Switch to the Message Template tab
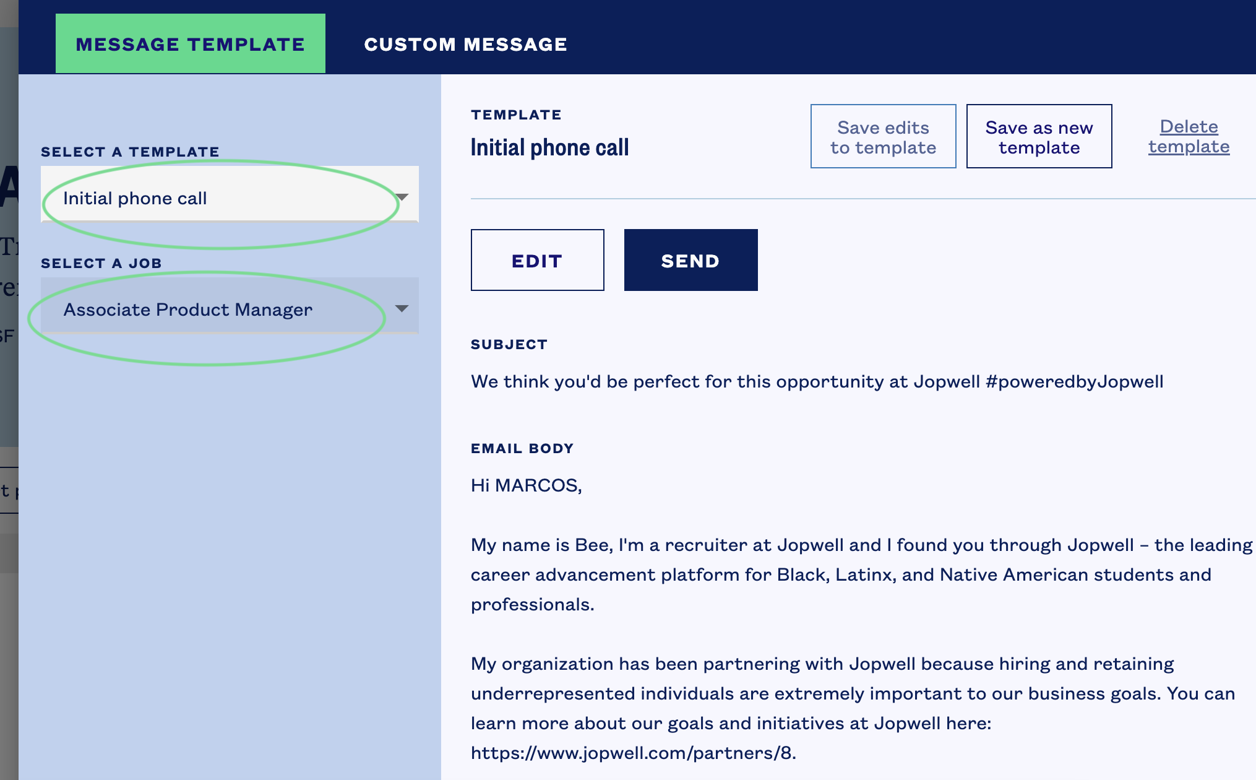 click(190, 43)
